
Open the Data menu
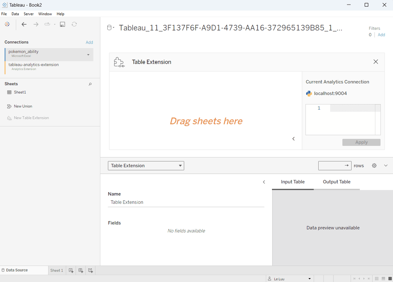[x=15, y=14]
